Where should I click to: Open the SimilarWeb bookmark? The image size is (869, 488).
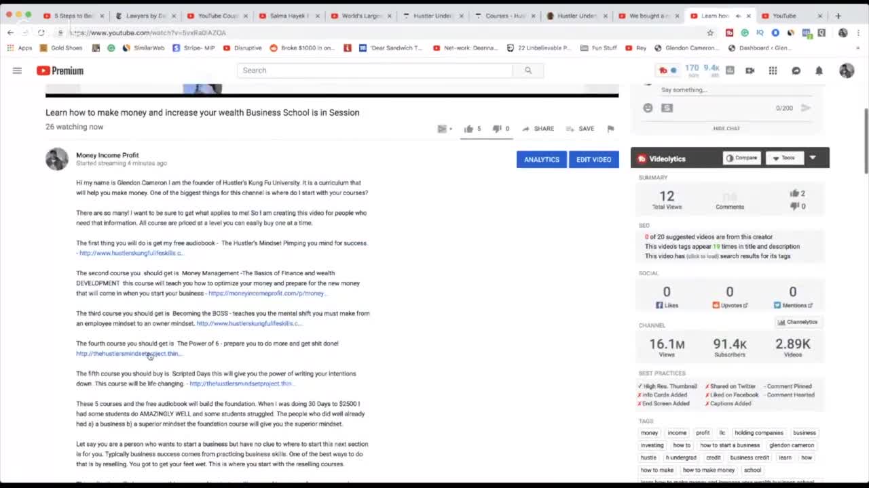pyautogui.click(x=143, y=48)
